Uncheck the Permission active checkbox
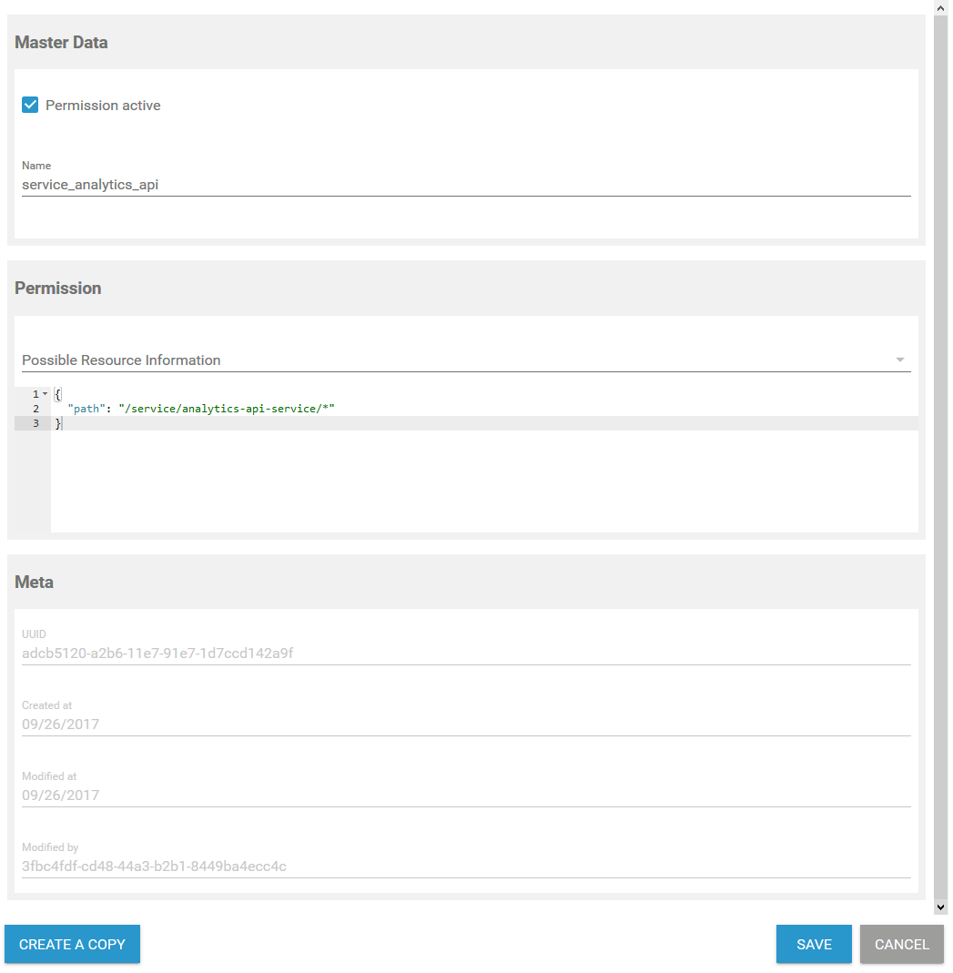 coord(30,105)
